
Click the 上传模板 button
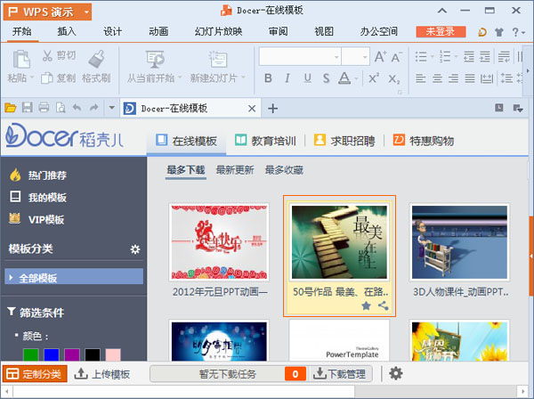coord(102,374)
